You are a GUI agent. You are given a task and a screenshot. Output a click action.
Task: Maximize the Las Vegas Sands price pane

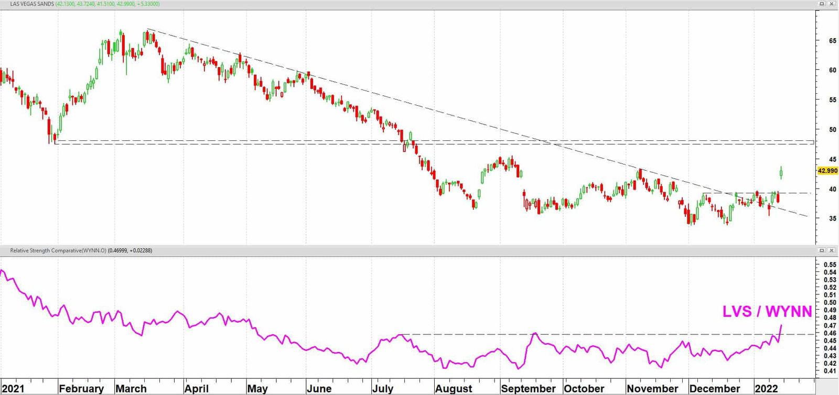pos(822,4)
